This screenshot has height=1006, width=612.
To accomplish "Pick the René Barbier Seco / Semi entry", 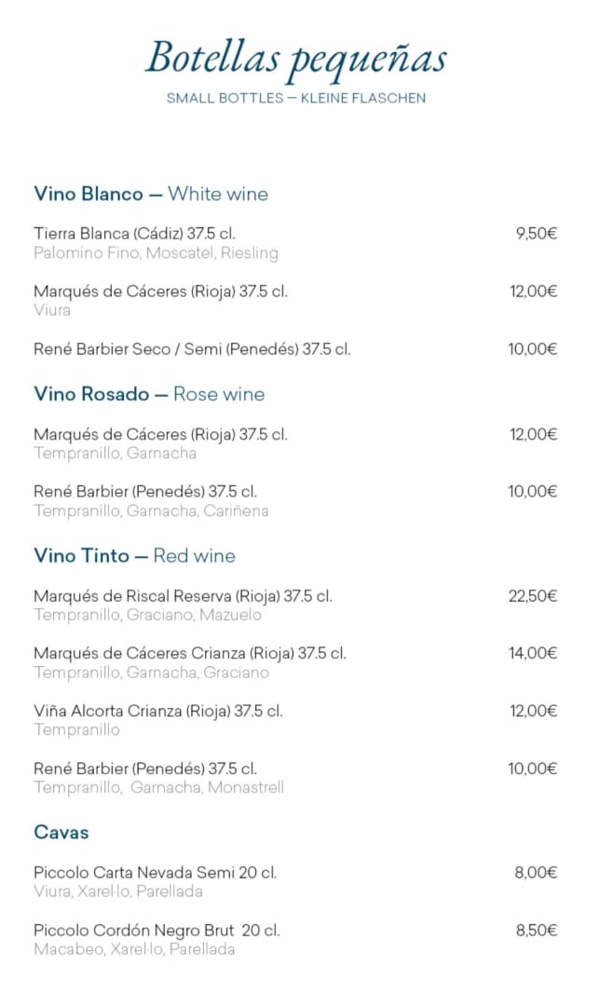I will point(192,349).
